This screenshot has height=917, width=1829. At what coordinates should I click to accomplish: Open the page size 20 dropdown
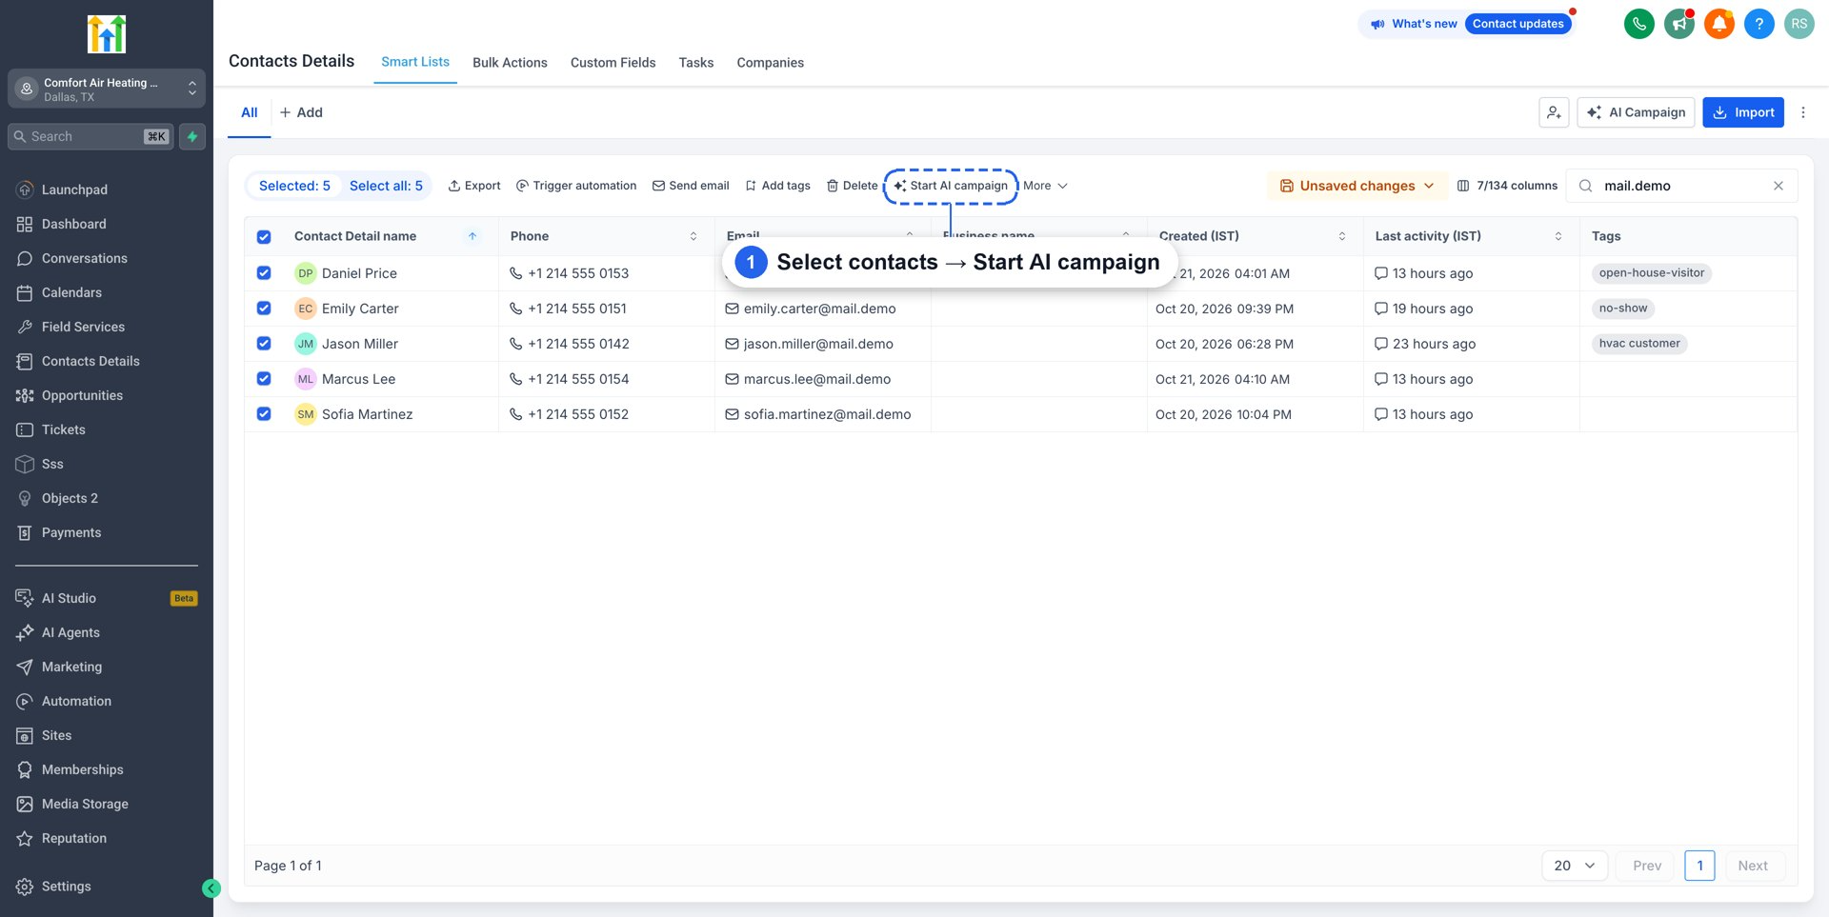click(x=1575, y=866)
